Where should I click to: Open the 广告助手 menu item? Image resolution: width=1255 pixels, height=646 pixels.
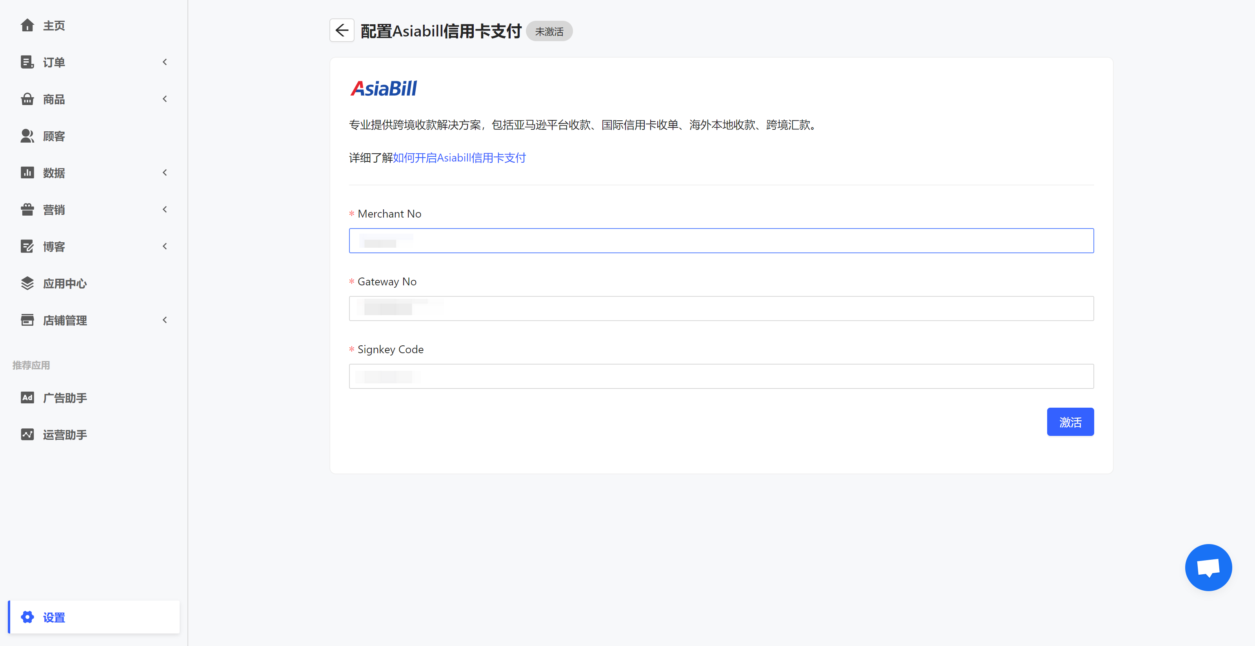tap(94, 398)
